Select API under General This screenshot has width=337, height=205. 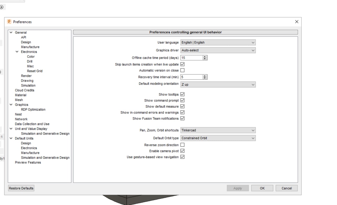23,37
